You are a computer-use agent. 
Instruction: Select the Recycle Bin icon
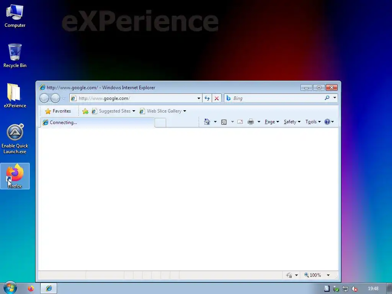coord(15,56)
